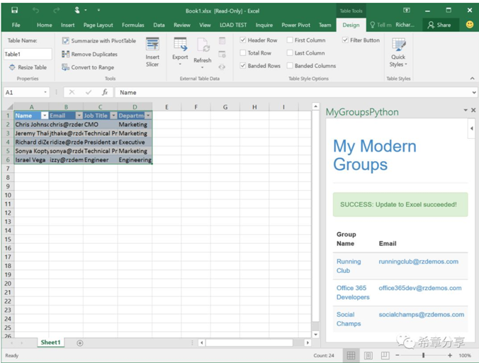The image size is (479, 363).
Task: Select the Sheet1 worksheet tab
Action: coord(50,342)
